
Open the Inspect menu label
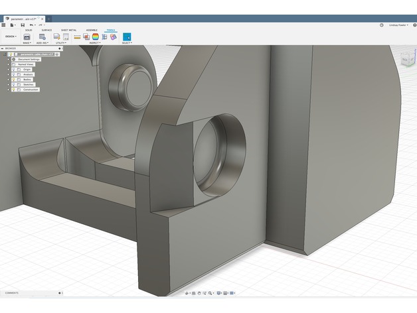94,43
